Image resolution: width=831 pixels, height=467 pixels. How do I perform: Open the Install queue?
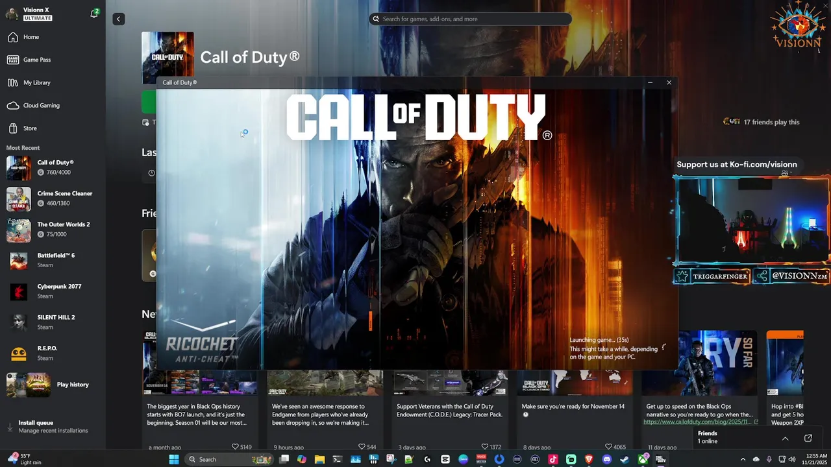(x=53, y=426)
